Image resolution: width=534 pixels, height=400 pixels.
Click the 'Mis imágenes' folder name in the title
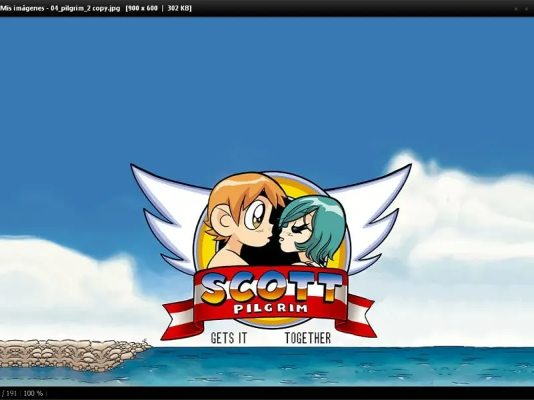click(x=22, y=8)
